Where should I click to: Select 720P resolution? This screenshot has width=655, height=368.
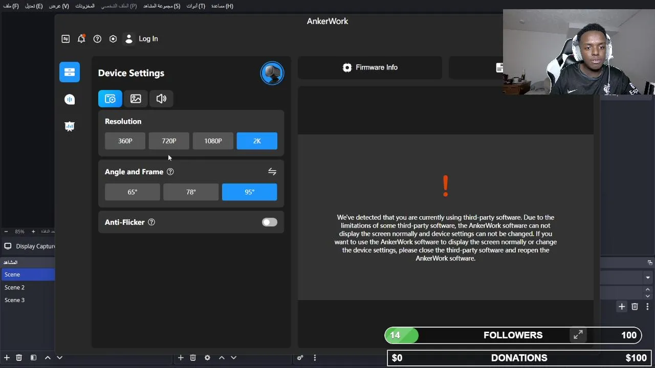pyautogui.click(x=169, y=141)
